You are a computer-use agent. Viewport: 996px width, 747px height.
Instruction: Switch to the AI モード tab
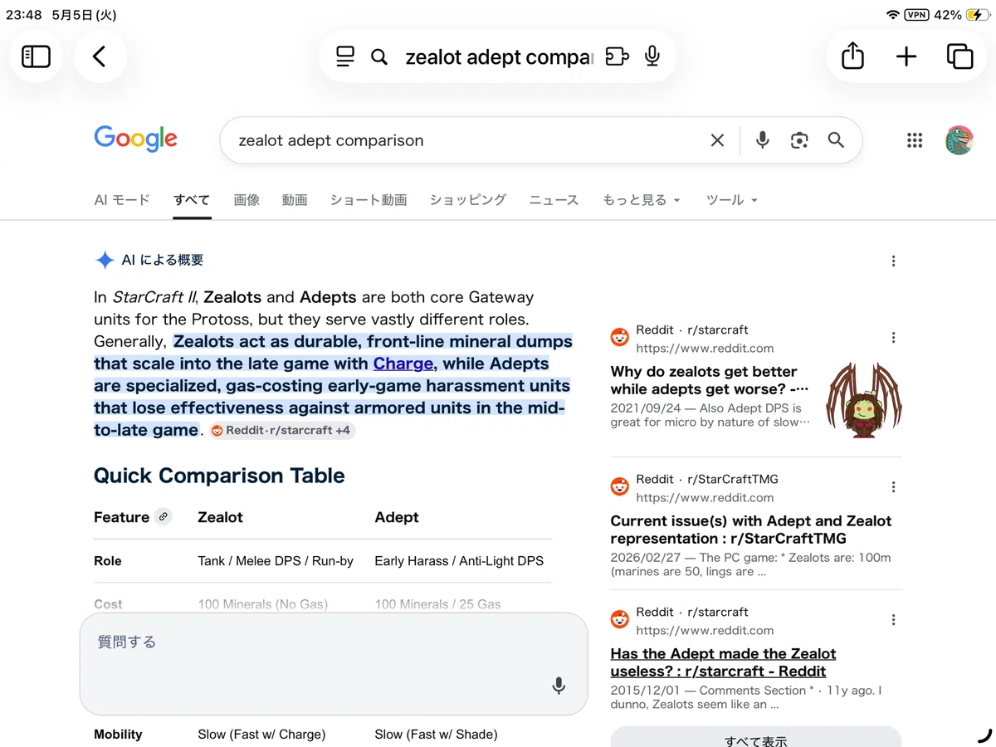point(122,200)
